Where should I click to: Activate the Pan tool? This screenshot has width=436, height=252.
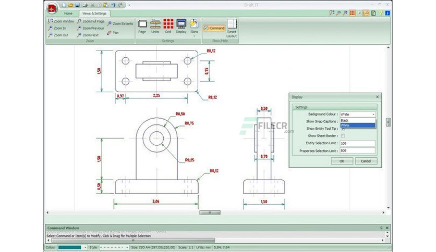[113, 32]
